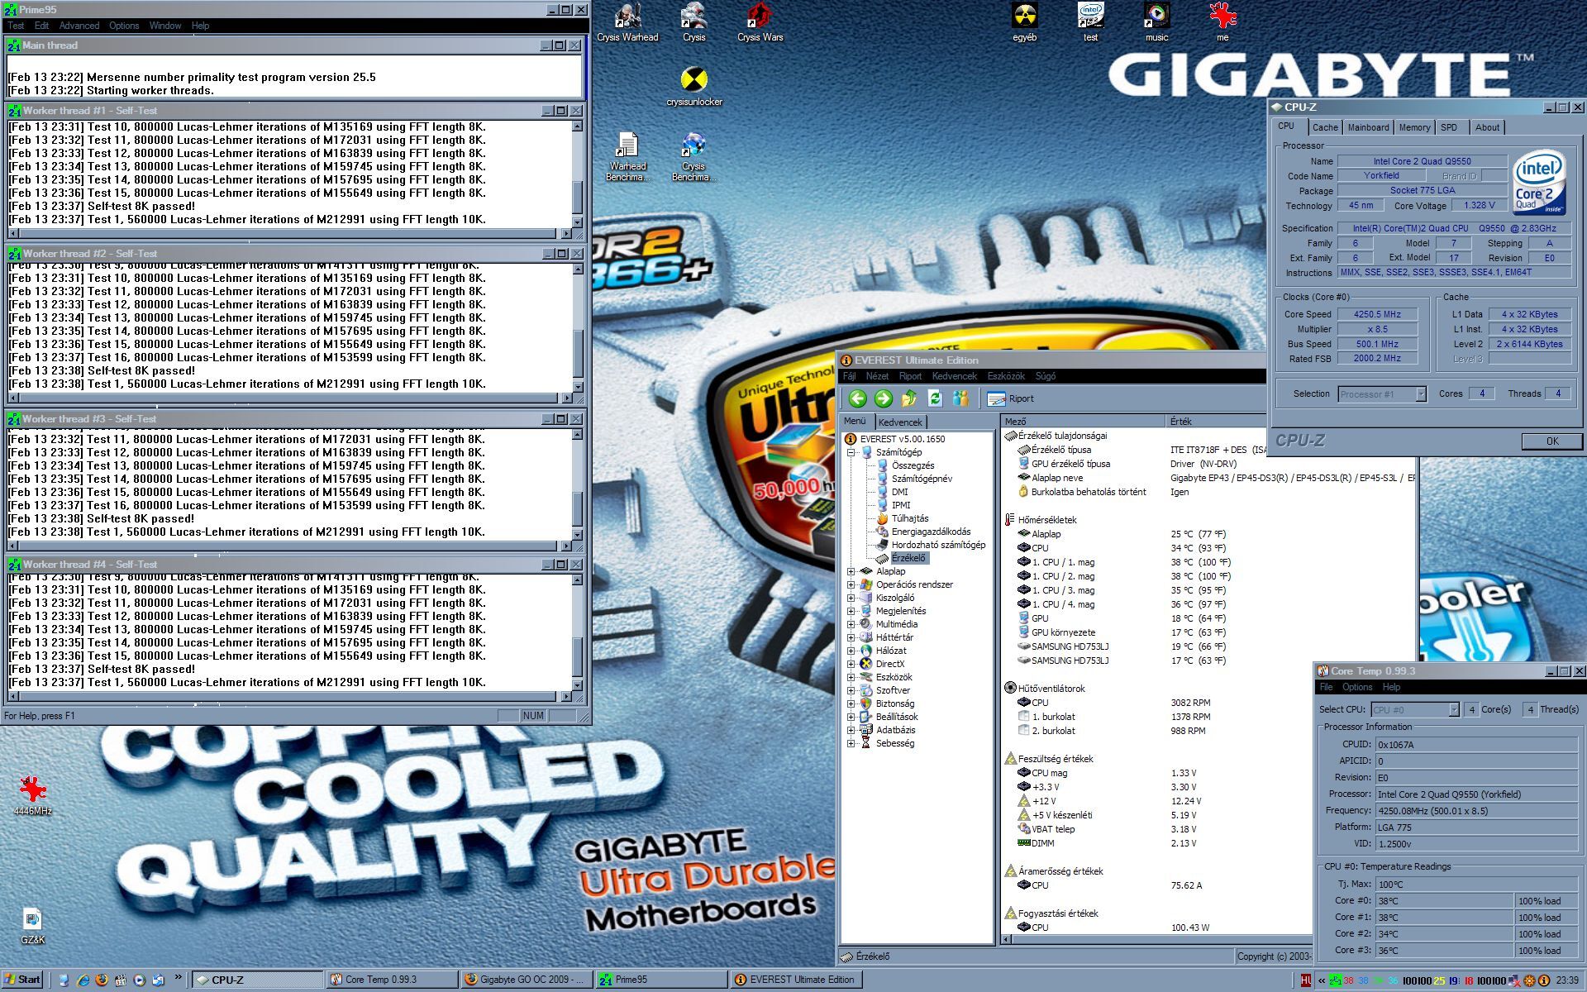The image size is (1587, 992).
Task: Select Energiagazdálkodás item in EVEREST tree
Action: tap(931, 532)
